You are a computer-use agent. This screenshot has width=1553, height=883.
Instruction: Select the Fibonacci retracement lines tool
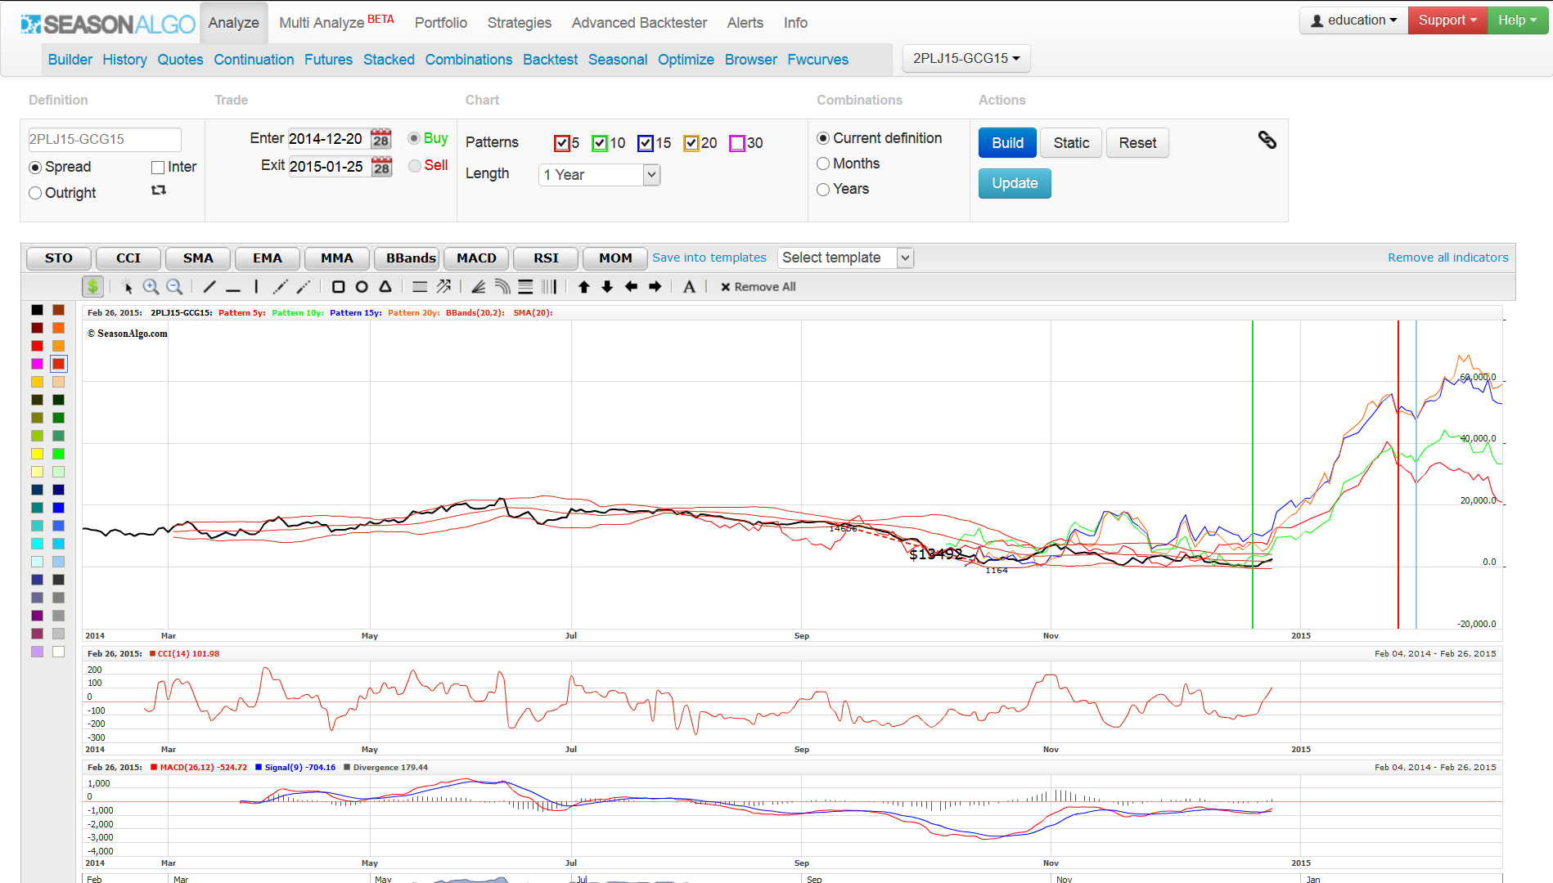tap(525, 287)
